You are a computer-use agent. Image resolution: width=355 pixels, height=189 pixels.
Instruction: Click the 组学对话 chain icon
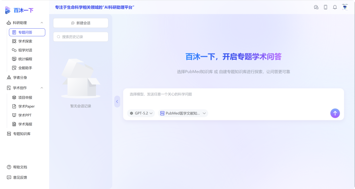14,50
